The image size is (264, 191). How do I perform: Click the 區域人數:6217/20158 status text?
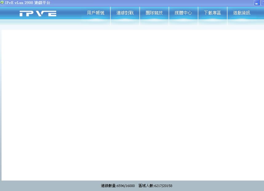click(155, 186)
